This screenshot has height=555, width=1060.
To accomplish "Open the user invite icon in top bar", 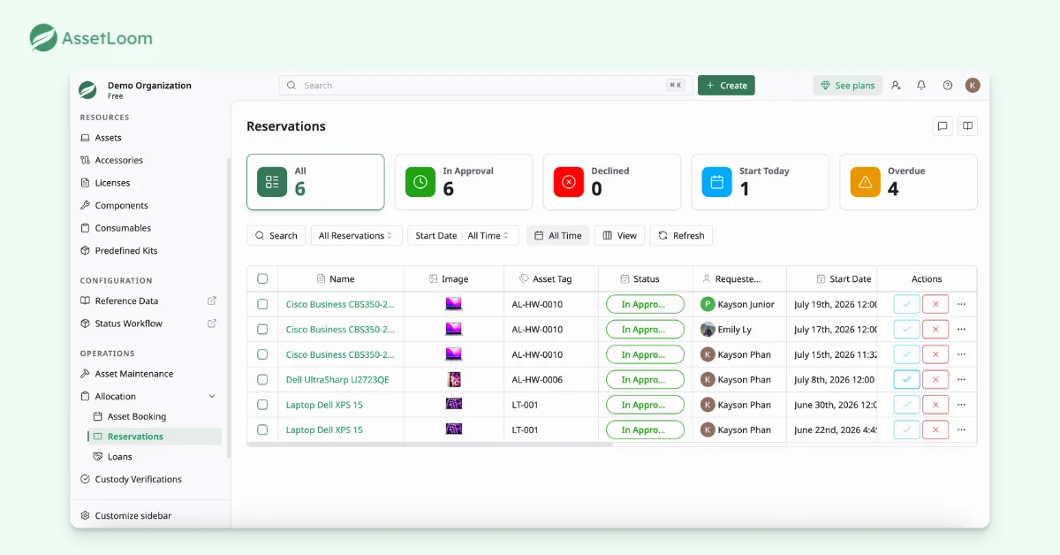I will 896,86.
